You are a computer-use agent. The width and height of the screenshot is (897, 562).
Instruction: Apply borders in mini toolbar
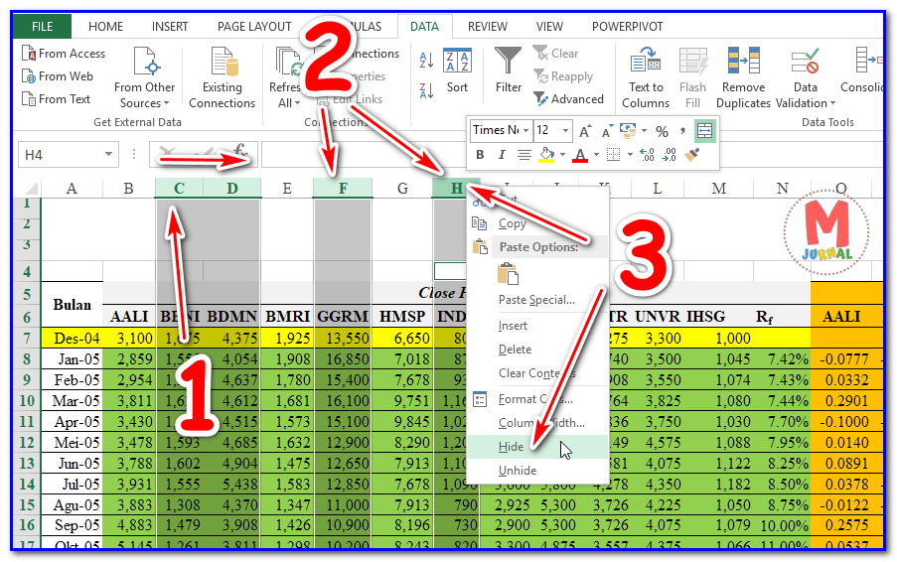[613, 154]
